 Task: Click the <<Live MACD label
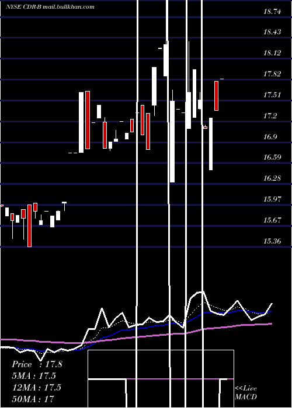(x=246, y=392)
